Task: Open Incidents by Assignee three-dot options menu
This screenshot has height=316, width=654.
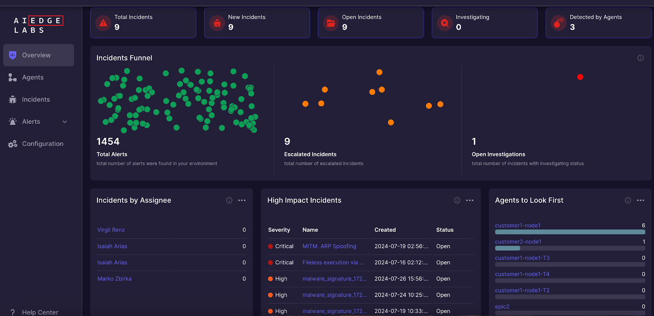Action: 242,200
